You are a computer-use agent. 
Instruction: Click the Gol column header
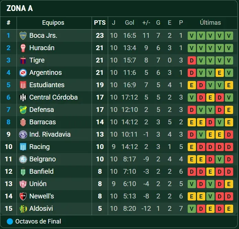(129, 23)
